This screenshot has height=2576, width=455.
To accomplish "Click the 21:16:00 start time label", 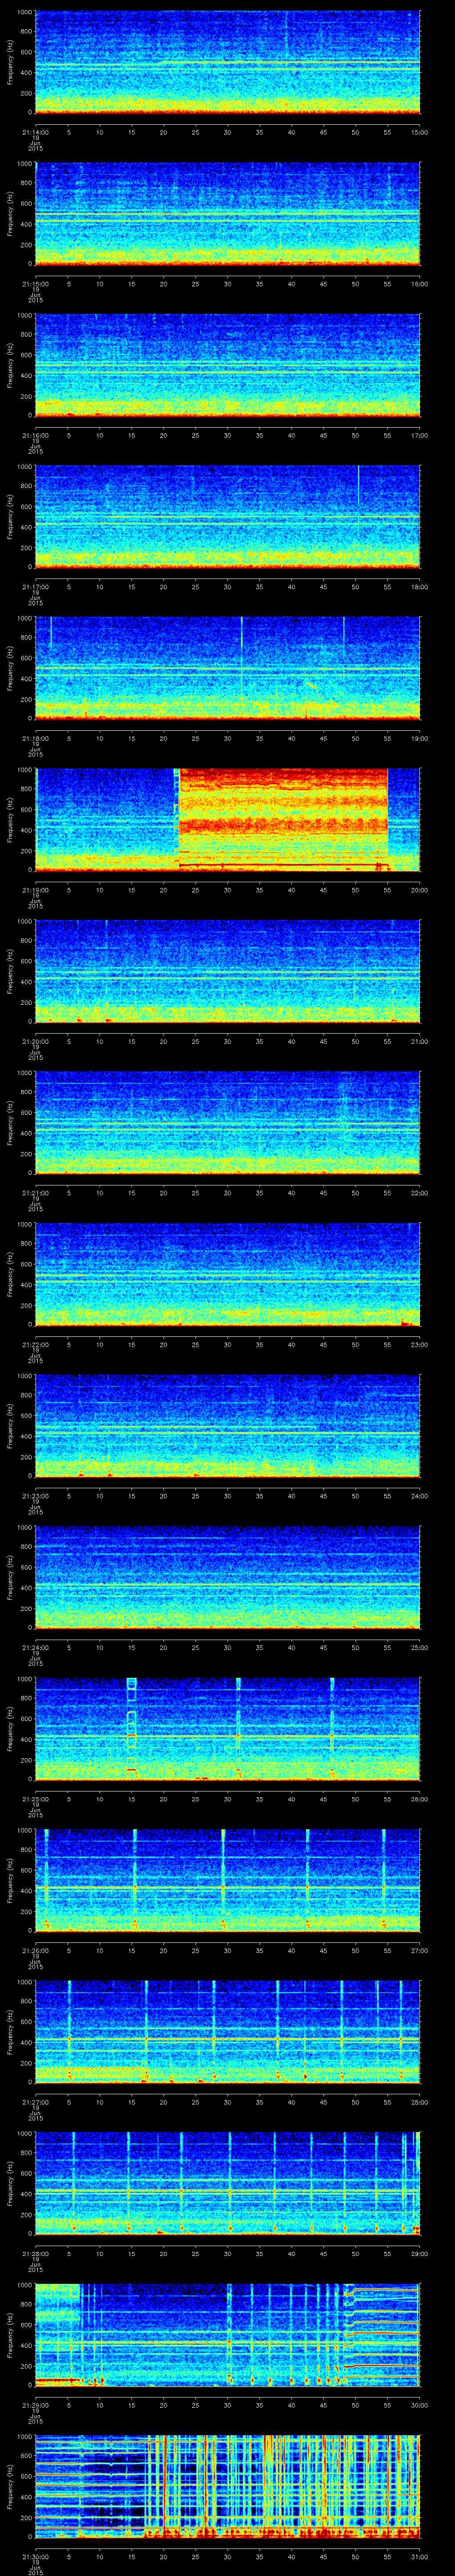I will tap(35, 435).
